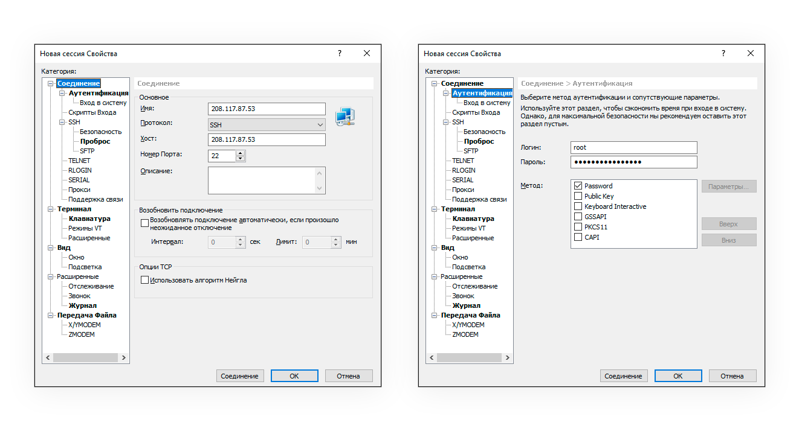
Task: Select SERIAL in the authentication dialog tree
Action: click(x=463, y=180)
